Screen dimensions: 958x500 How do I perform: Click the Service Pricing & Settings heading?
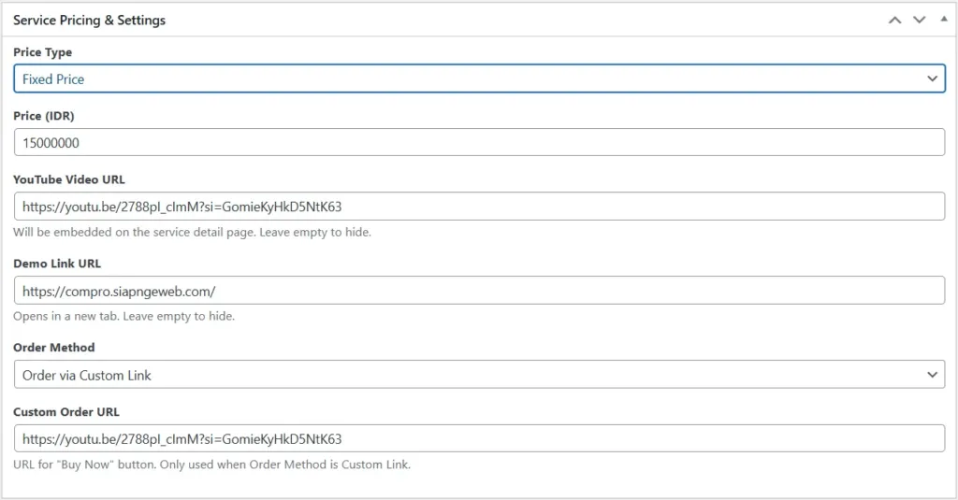[x=90, y=20]
